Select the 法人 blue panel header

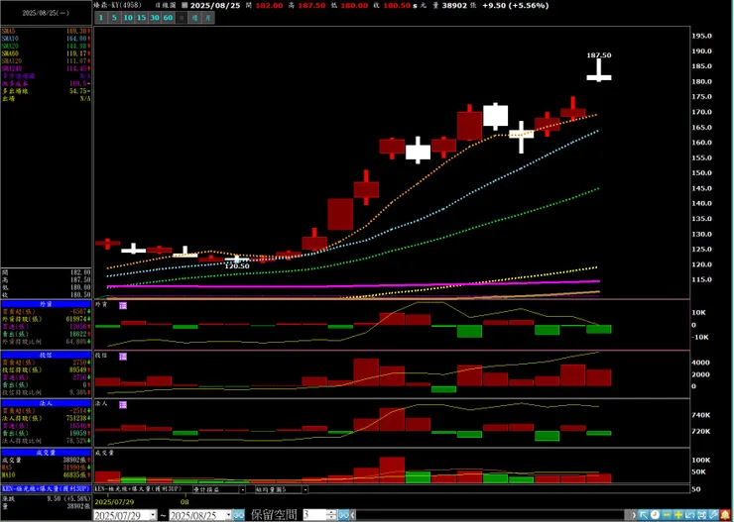click(46, 403)
